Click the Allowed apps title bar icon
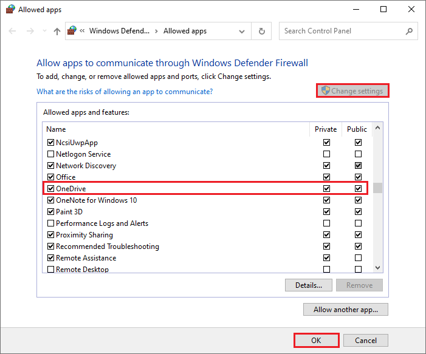 click(10, 9)
